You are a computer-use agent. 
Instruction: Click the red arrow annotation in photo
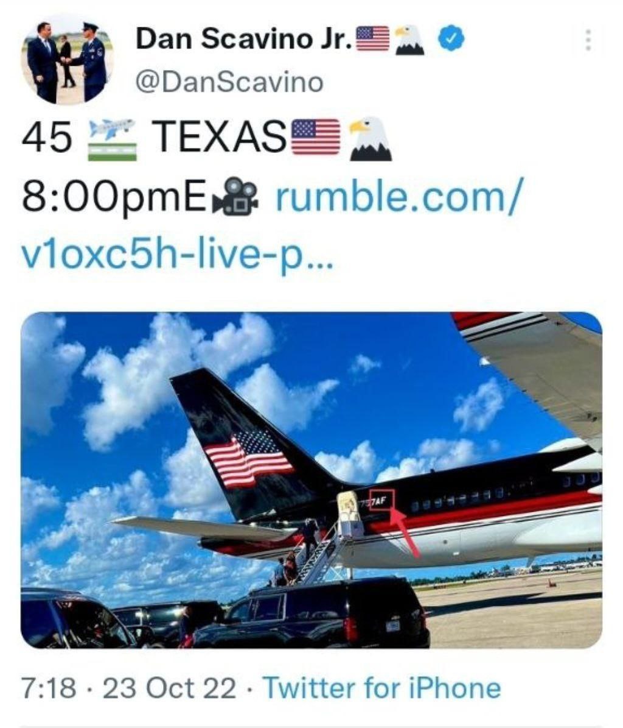[x=405, y=532]
